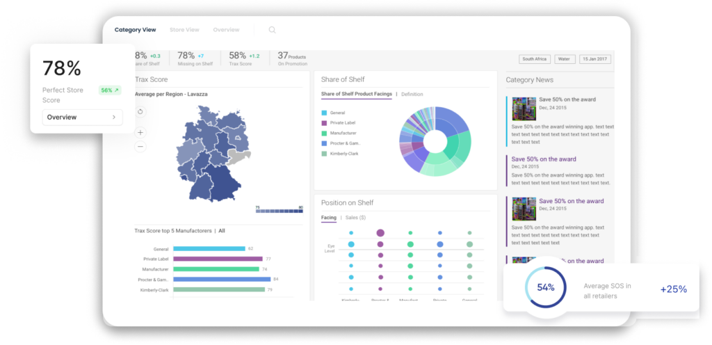Switch to the Sales ($) tab
This screenshot has height=345, width=712.
point(357,218)
